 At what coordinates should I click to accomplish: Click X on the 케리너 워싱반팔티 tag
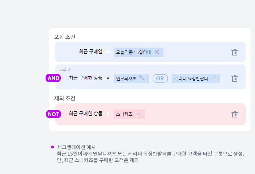point(214,79)
